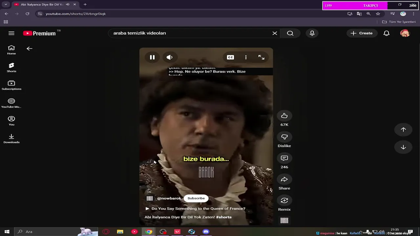Open the You page in sidebar
The height and width of the screenshot is (236, 420).
click(x=11, y=121)
